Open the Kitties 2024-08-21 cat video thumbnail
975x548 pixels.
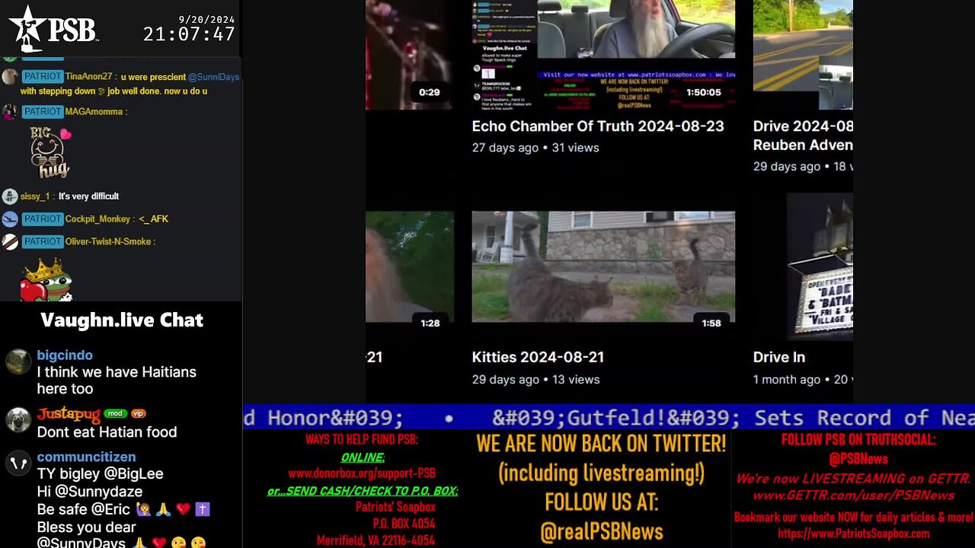tap(603, 266)
